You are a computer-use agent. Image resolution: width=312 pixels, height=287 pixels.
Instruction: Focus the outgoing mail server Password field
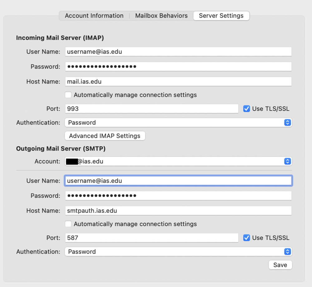click(x=178, y=196)
